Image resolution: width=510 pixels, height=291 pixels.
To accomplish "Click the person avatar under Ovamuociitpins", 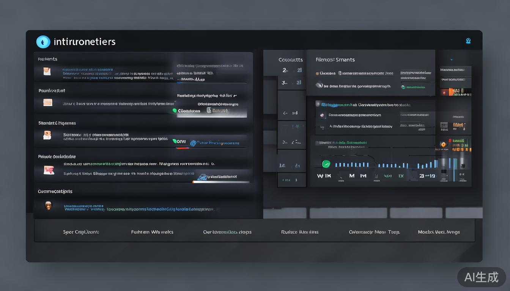I will pos(48,206).
